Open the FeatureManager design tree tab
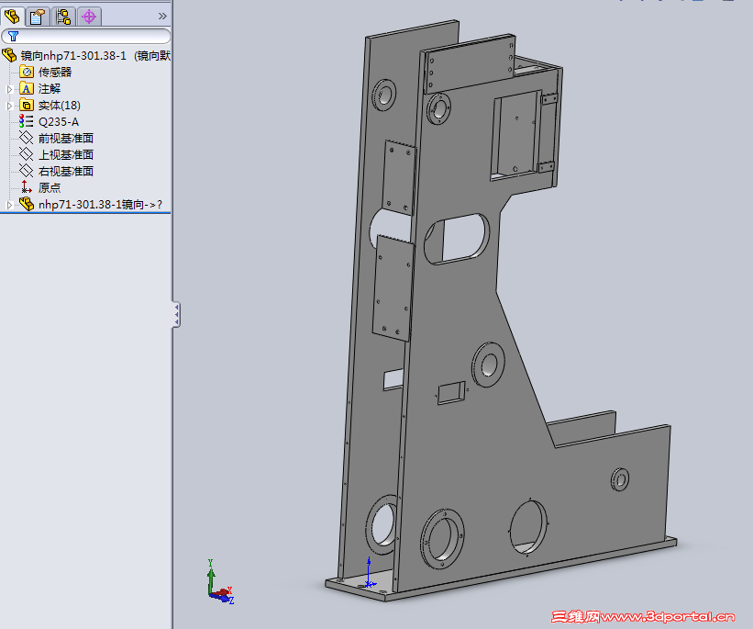753x629 pixels. pos(12,17)
